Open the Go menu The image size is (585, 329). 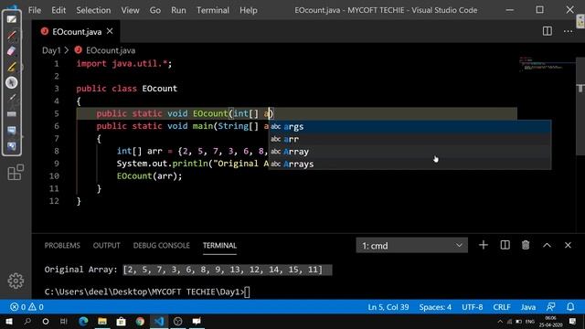(x=155, y=10)
